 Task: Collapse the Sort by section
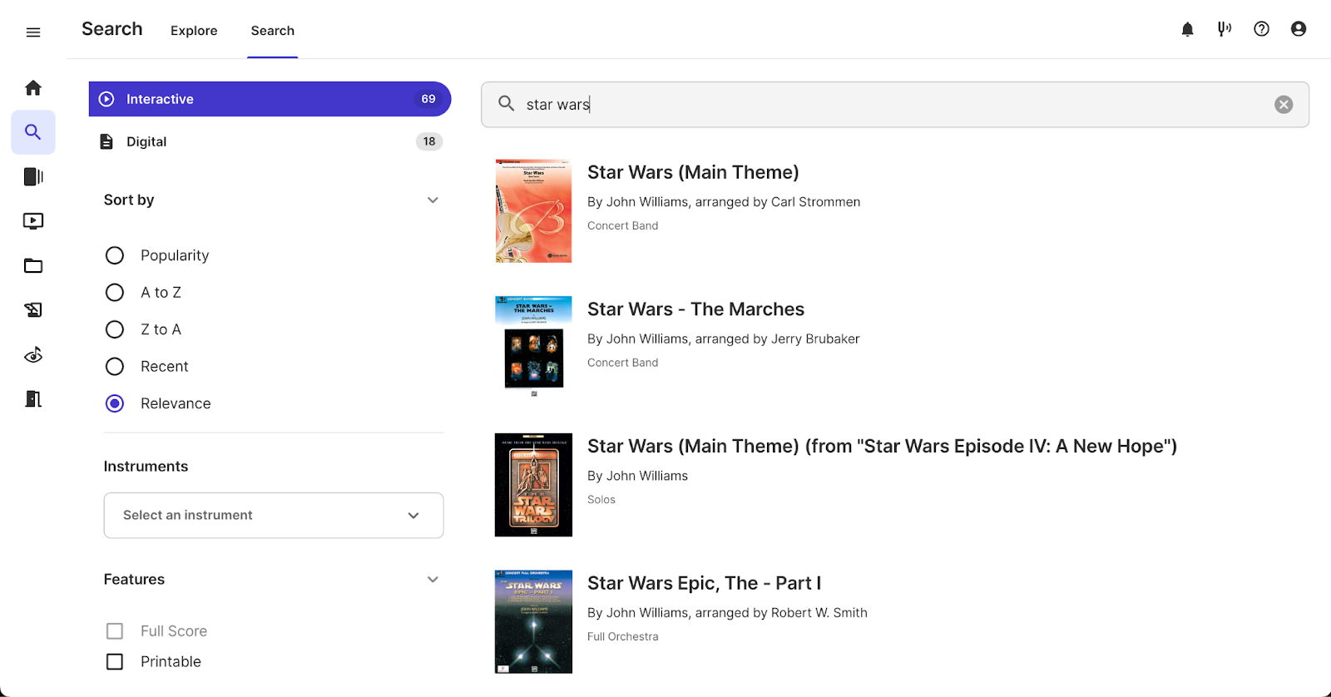pyautogui.click(x=433, y=200)
